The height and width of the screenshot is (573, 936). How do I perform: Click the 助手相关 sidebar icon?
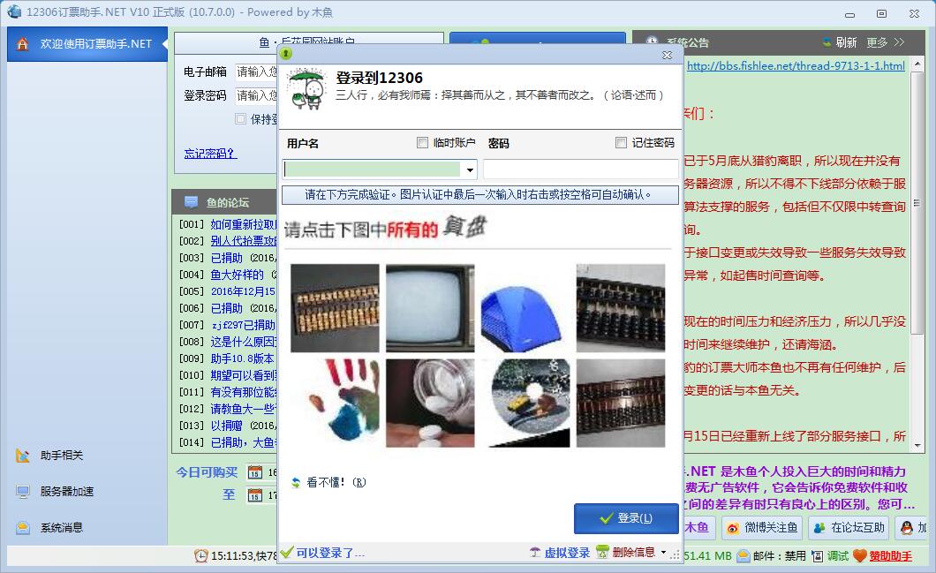coord(23,456)
